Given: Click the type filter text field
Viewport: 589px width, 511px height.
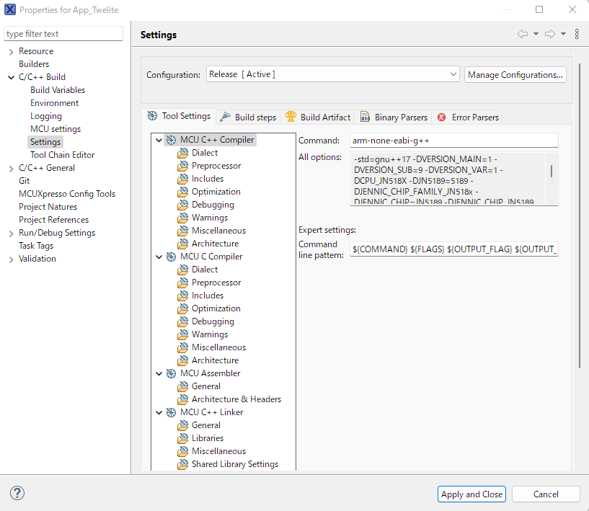Looking at the screenshot, I should click(63, 34).
